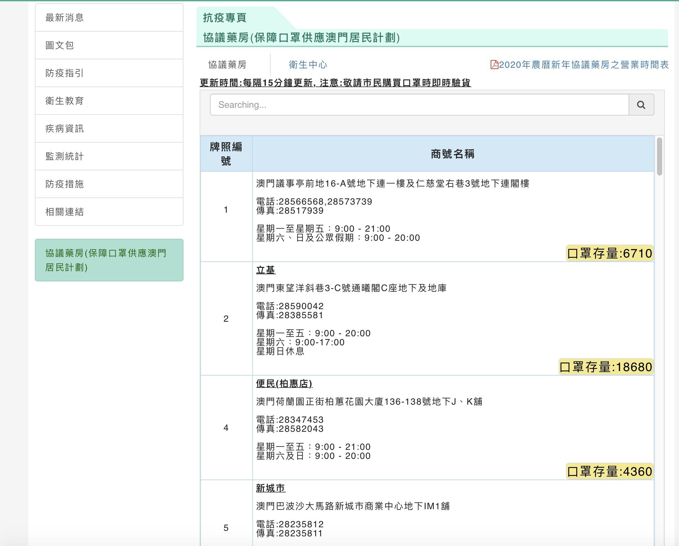The image size is (679, 546).
Task: Click the green page title 協議藥房(保障口罩供應澳門居民計劃)
Action: click(x=301, y=38)
